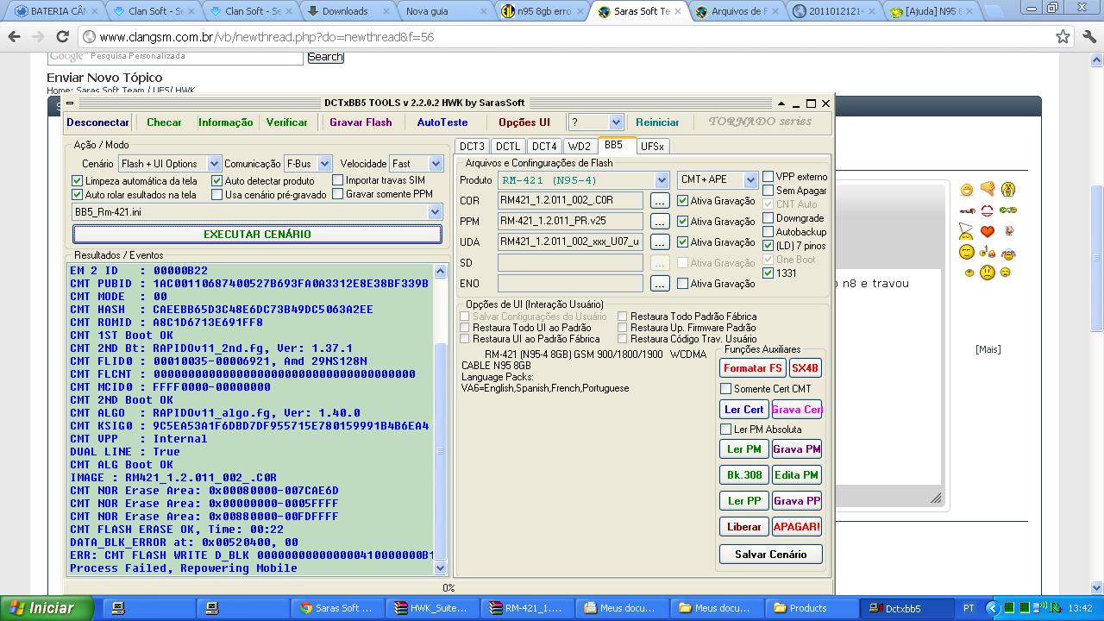This screenshot has height=621, width=1104.
Task: Click the Gravar Flash button
Action: point(361,122)
